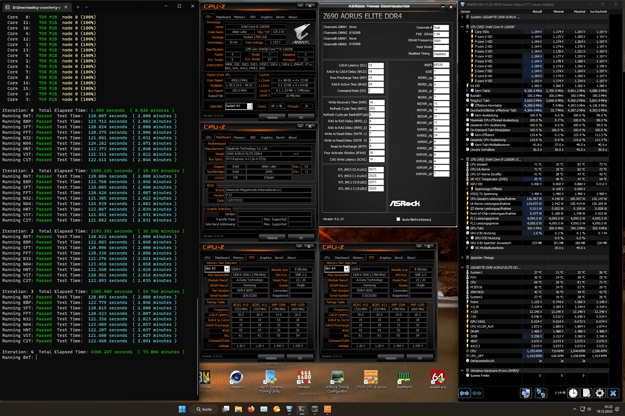Open ASRock Timing Configurator desktop shortcut

tap(337, 382)
